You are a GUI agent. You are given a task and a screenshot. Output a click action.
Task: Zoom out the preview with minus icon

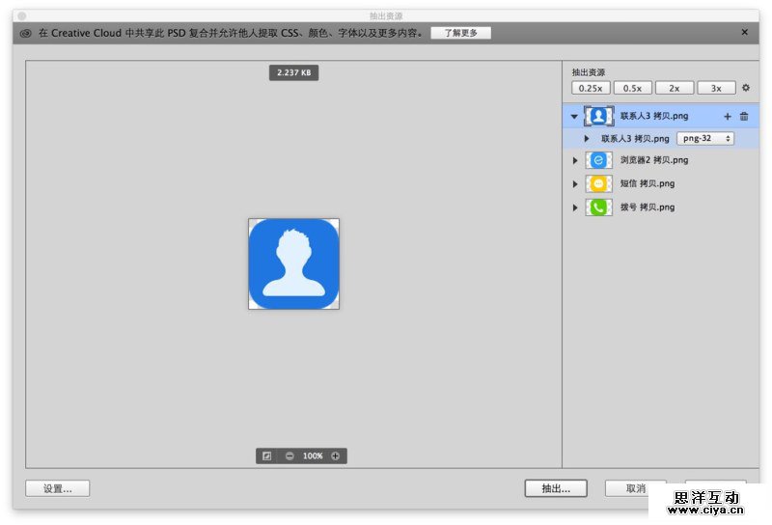tap(289, 456)
